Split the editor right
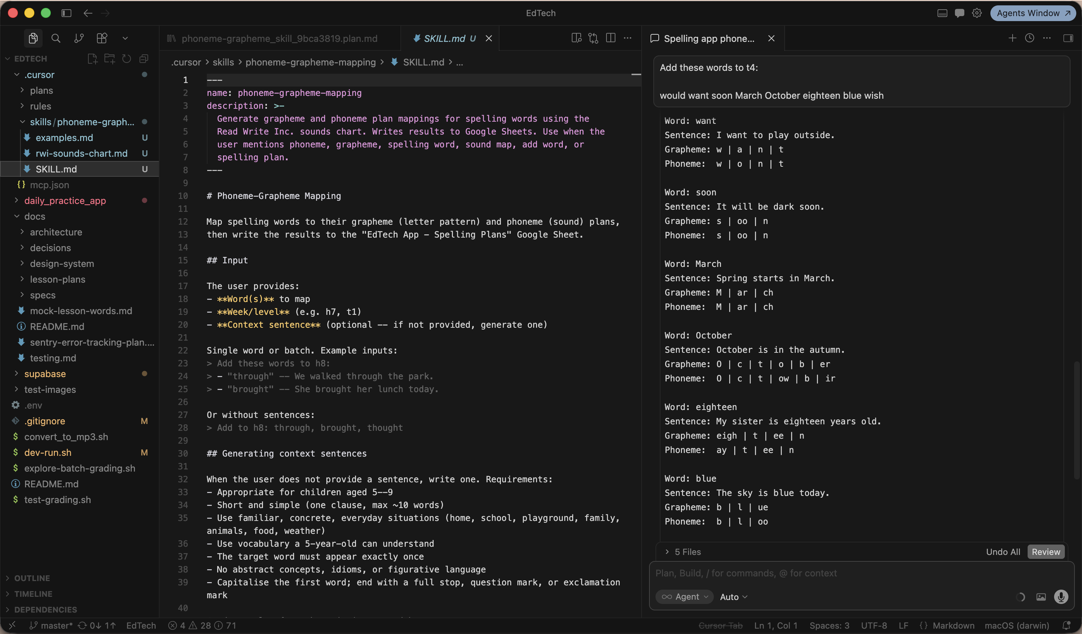This screenshot has width=1082, height=634. [x=610, y=38]
